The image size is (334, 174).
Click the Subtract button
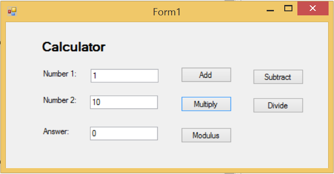coord(278,77)
